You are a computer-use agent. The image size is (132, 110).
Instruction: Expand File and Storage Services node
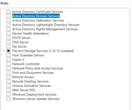[x=4, y=51]
